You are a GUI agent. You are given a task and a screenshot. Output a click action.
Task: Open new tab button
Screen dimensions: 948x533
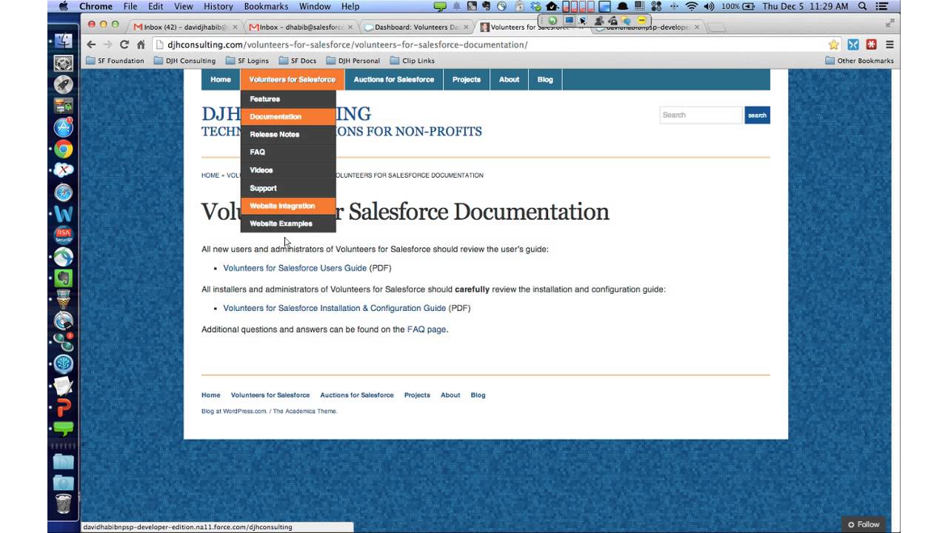point(715,27)
